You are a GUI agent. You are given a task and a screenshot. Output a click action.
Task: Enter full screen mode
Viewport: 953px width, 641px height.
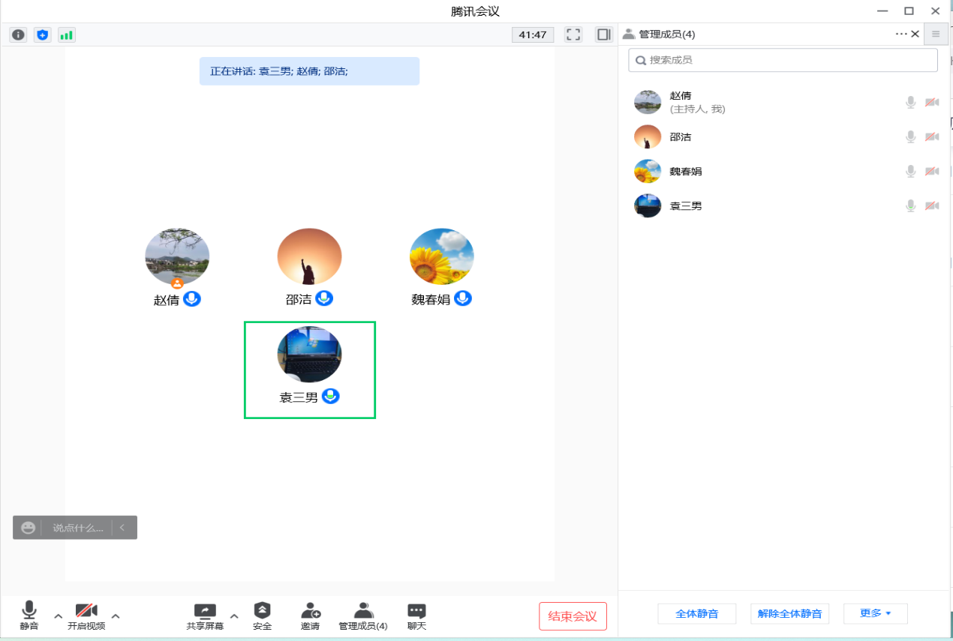point(573,34)
